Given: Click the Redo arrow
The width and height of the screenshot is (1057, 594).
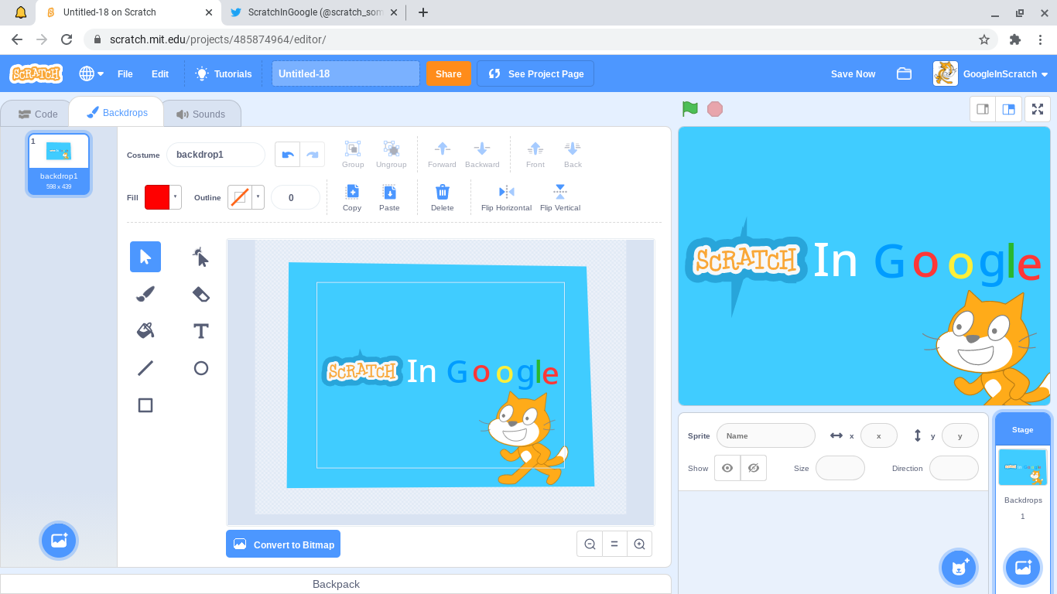Looking at the screenshot, I should click(x=313, y=155).
